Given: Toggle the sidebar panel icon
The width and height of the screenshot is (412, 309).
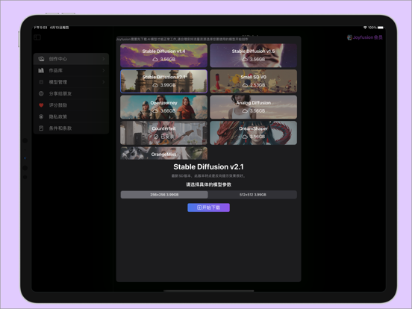Looking at the screenshot, I should coord(37,37).
